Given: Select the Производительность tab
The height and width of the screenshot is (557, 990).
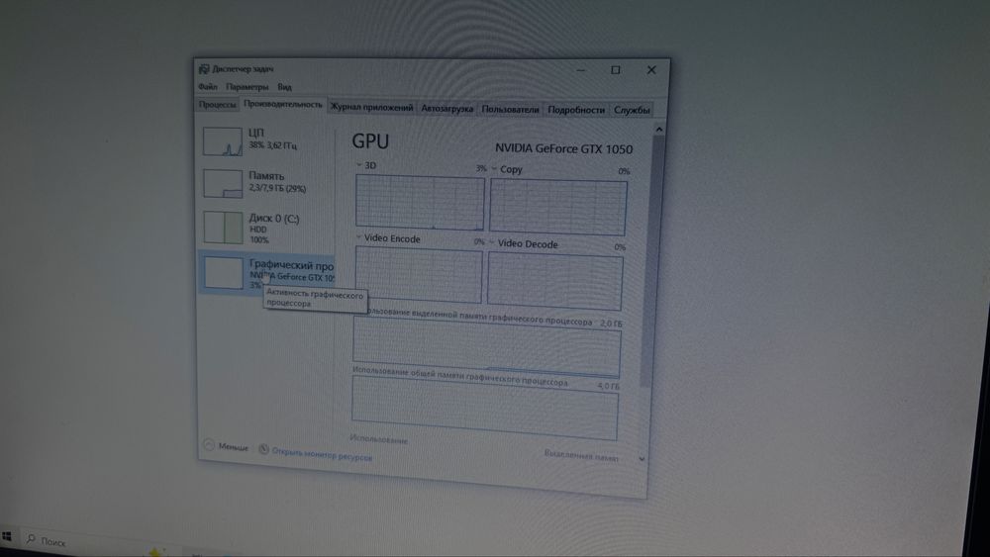Looking at the screenshot, I should 283,105.
